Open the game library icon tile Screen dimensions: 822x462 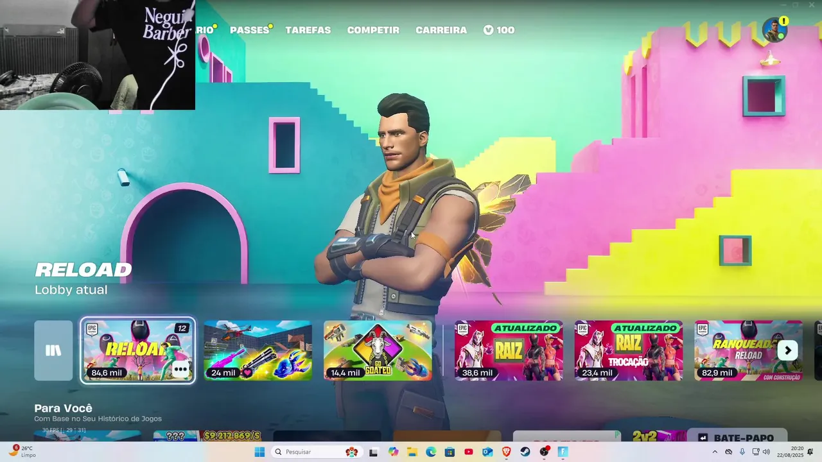pos(53,350)
